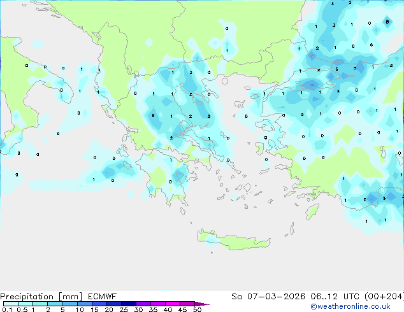This screenshot has height=312, width=404.
Task: Click the 0.1–0.5 mm legend color box
Action: [11, 304]
